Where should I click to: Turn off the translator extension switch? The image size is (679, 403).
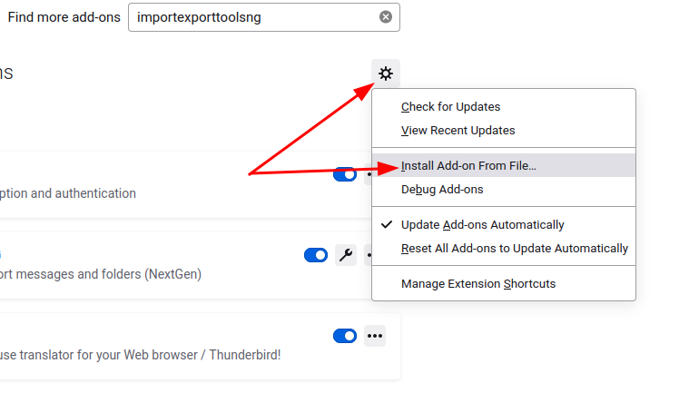pyautogui.click(x=345, y=336)
